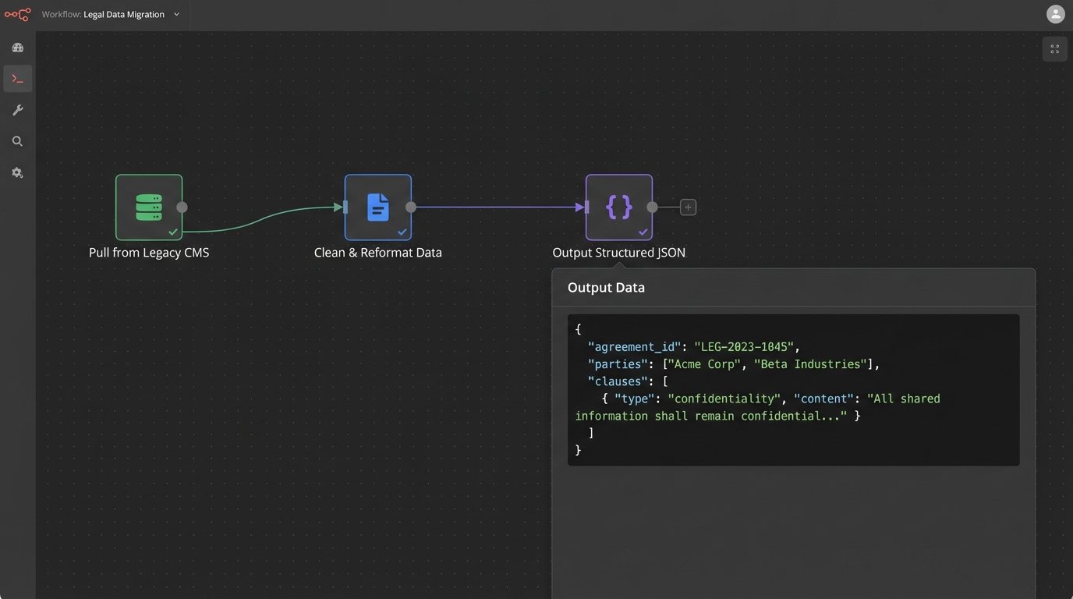The width and height of the screenshot is (1073, 599).
Task: Click the search magnifier icon in sidebar
Action: click(17, 141)
